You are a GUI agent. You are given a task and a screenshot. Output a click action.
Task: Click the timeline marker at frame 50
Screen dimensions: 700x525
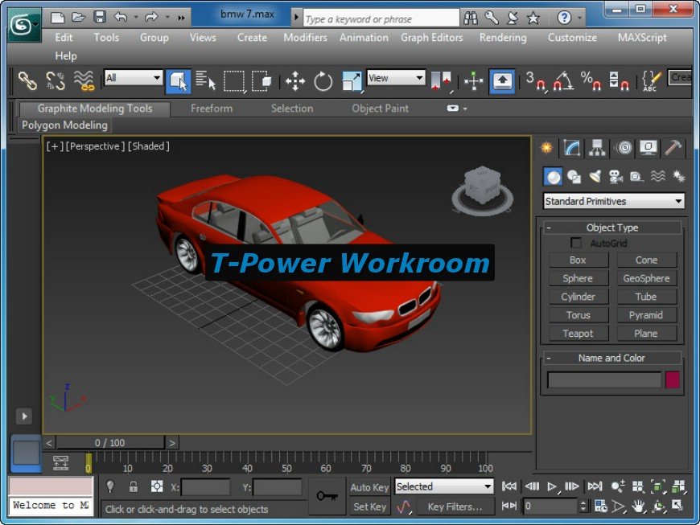coord(286,468)
